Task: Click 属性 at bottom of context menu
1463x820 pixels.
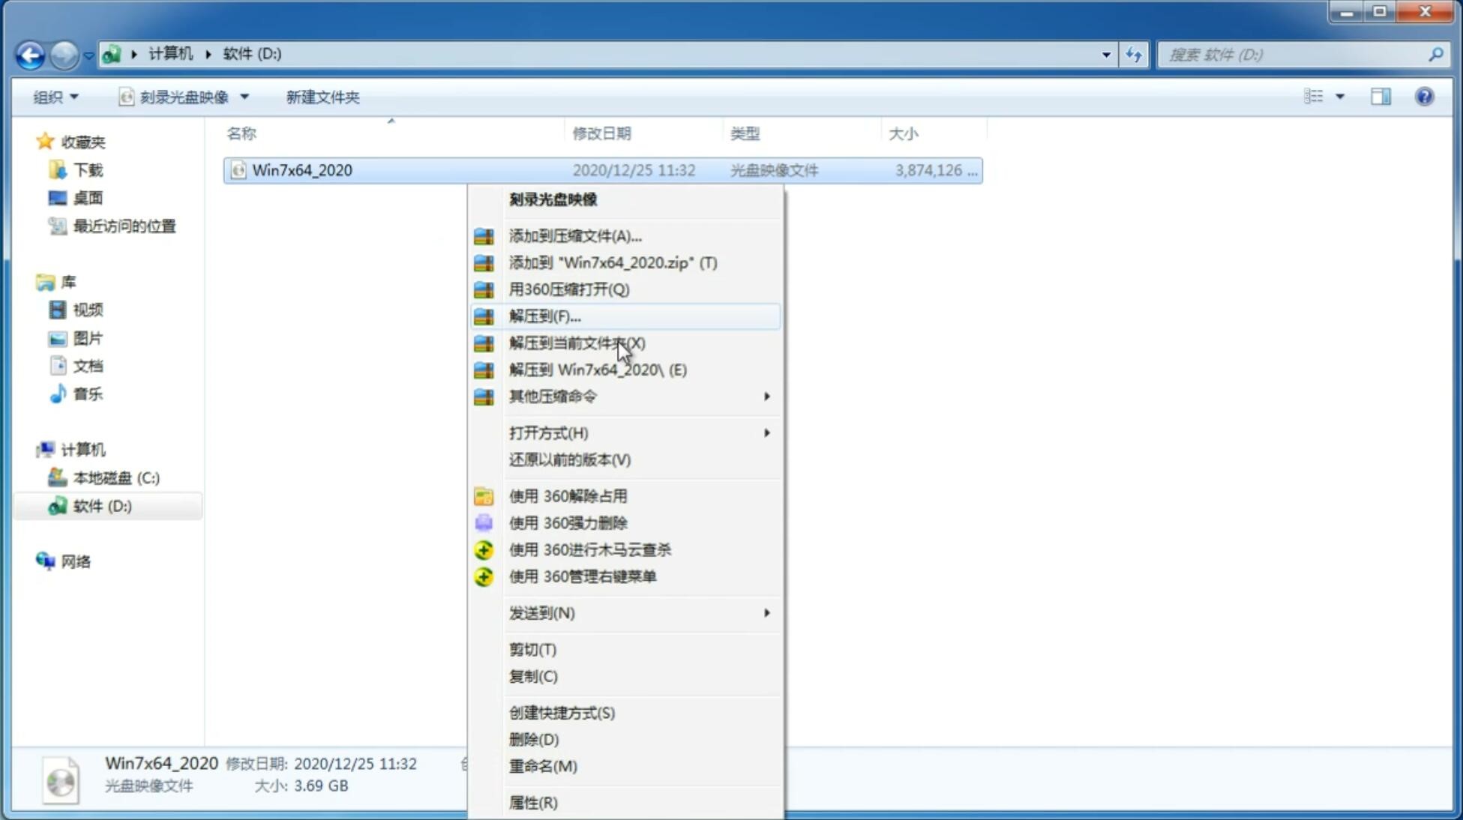Action: [532, 802]
